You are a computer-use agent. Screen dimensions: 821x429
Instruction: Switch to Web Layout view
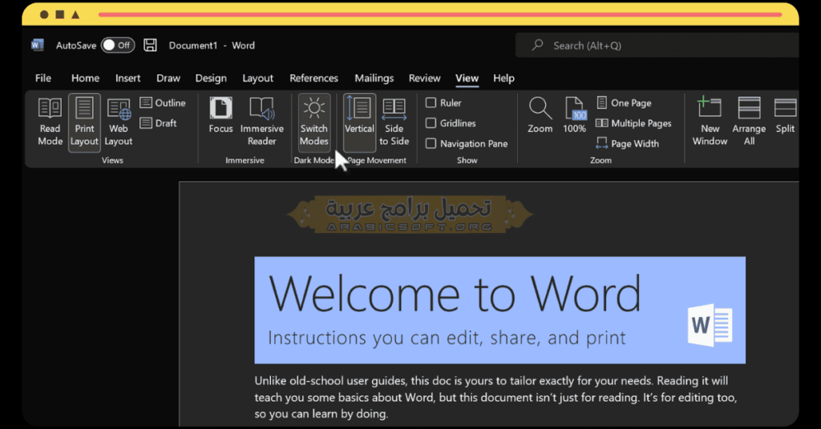(119, 122)
